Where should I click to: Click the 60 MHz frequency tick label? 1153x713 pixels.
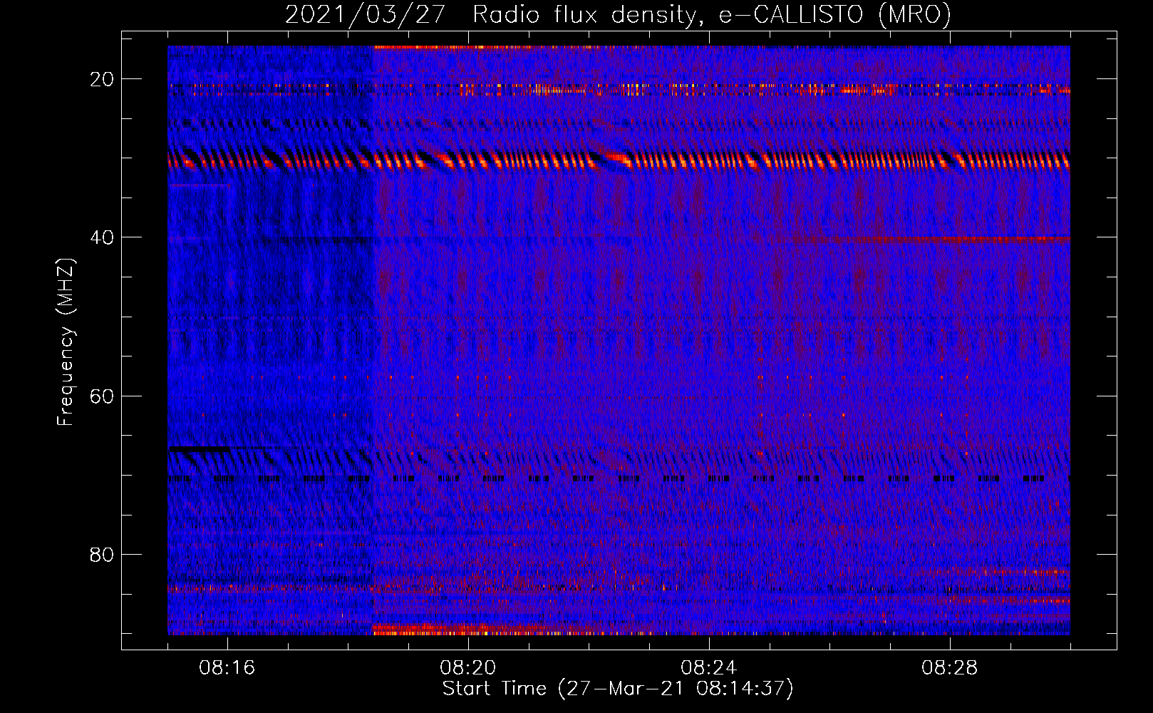point(102,396)
